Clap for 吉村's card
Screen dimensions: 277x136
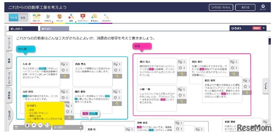click(65, 92)
